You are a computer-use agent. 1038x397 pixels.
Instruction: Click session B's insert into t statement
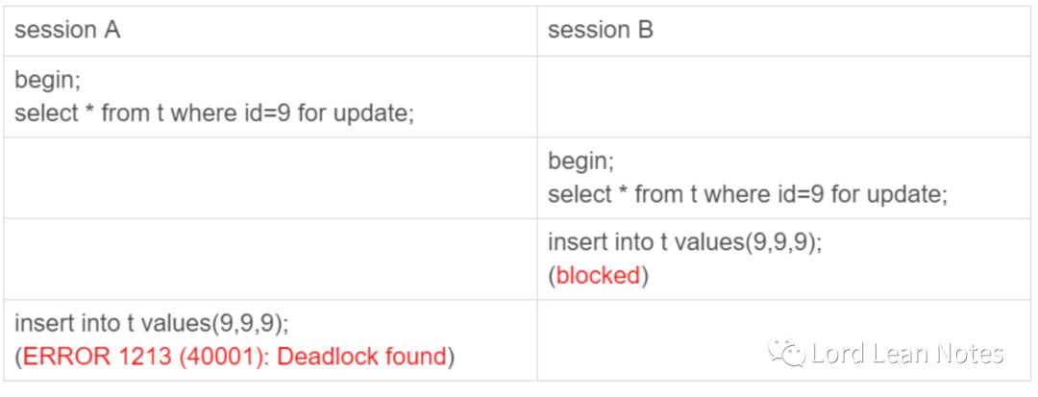coord(685,243)
